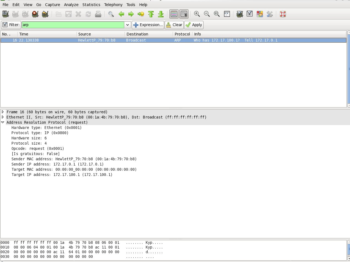The image size is (350, 262).
Task: Open the Expression... dialog
Action: 148,25
